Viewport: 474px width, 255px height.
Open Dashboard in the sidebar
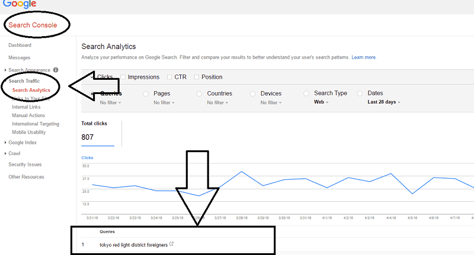(x=20, y=45)
